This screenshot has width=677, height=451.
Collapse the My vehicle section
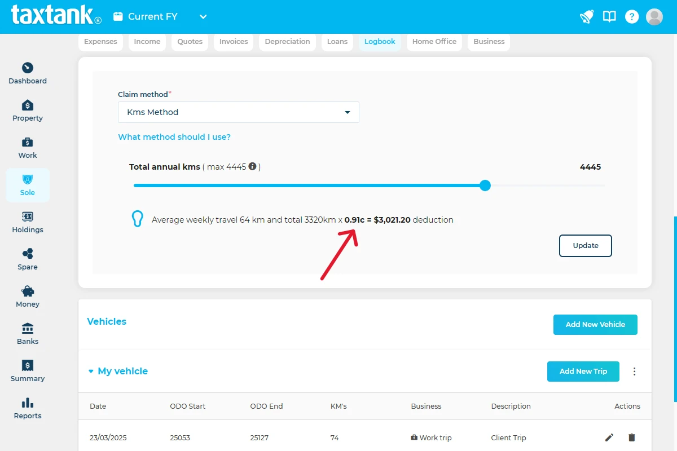coord(91,372)
